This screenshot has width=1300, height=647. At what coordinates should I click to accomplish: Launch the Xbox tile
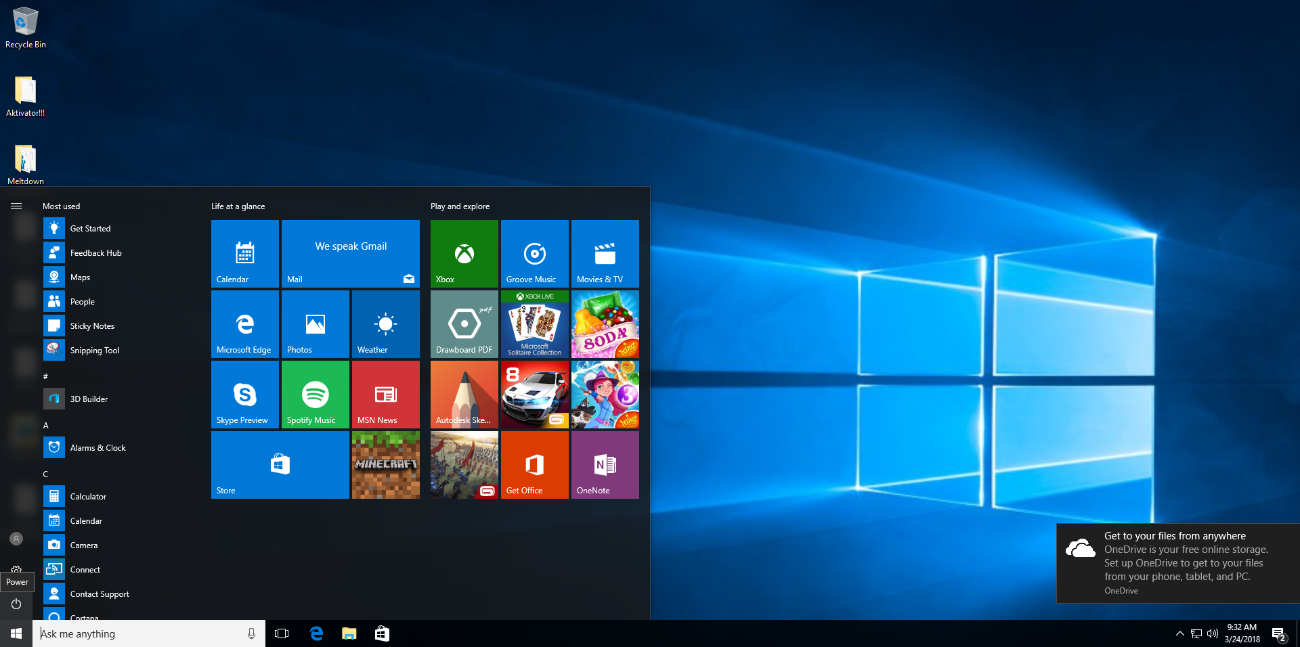pos(464,254)
